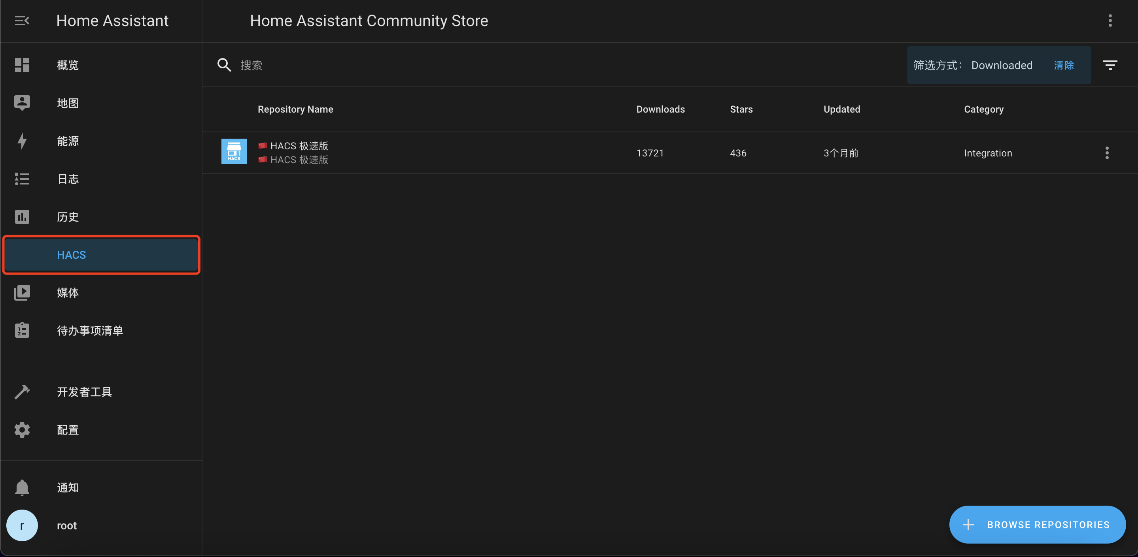Click the Downloaded filter label
Viewport: 1138px width, 557px height.
[1002, 65]
